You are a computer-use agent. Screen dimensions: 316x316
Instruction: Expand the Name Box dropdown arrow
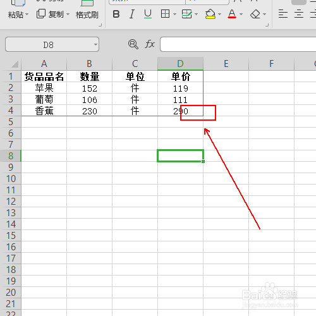coord(95,44)
